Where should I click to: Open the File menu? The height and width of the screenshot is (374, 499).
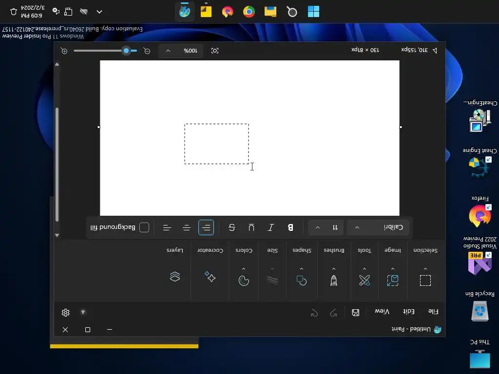click(433, 312)
